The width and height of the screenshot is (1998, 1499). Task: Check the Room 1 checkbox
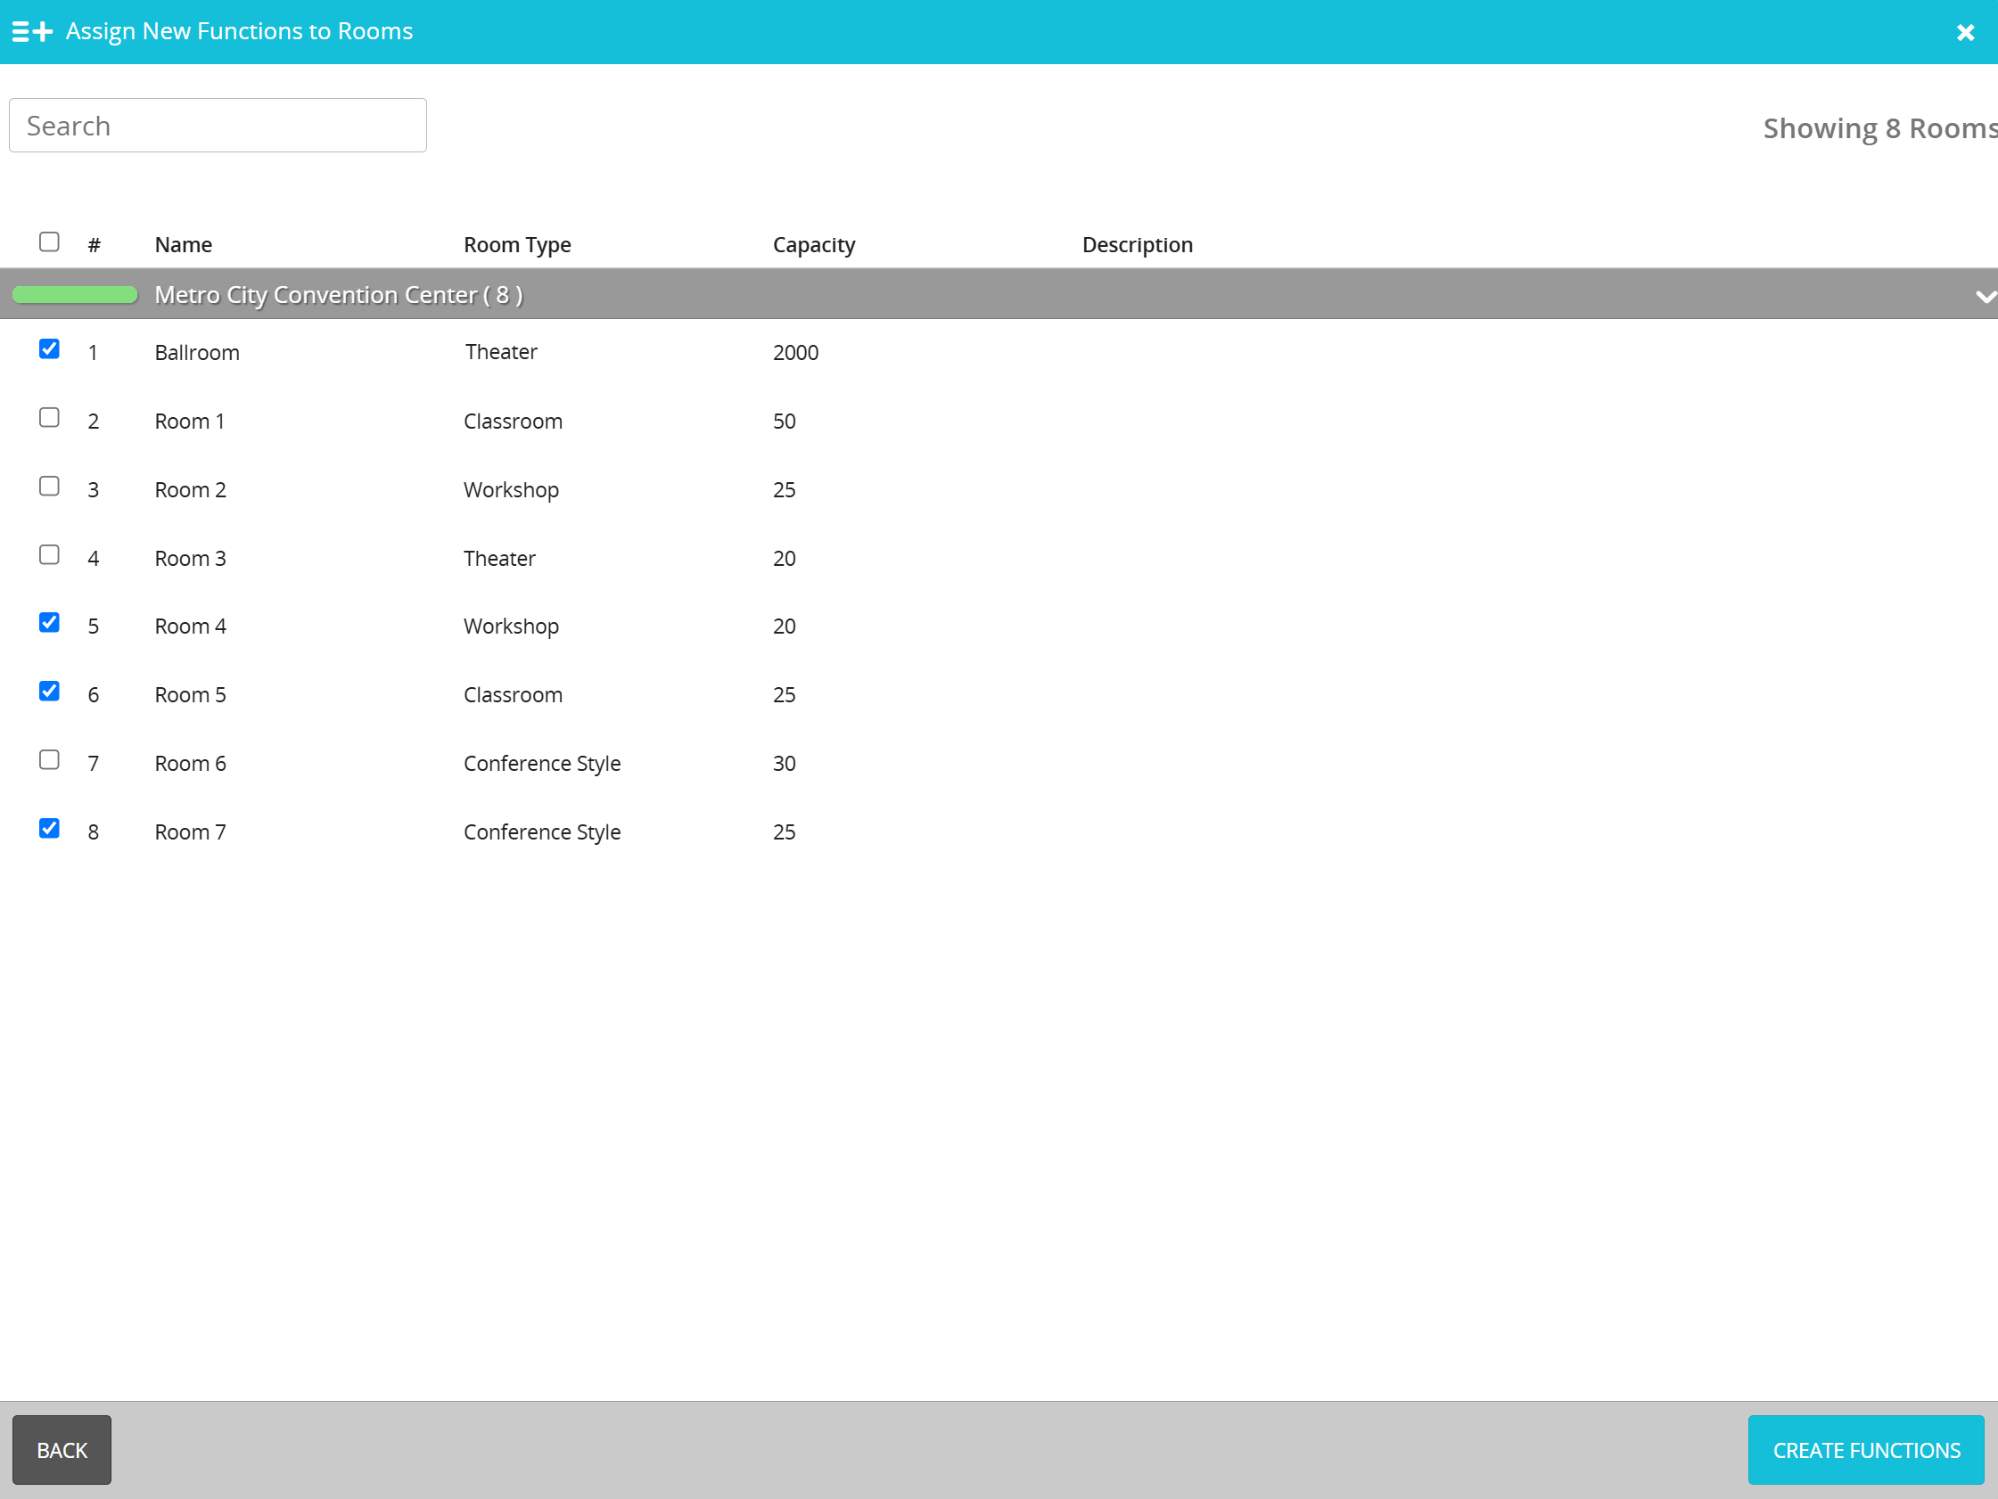click(x=50, y=418)
